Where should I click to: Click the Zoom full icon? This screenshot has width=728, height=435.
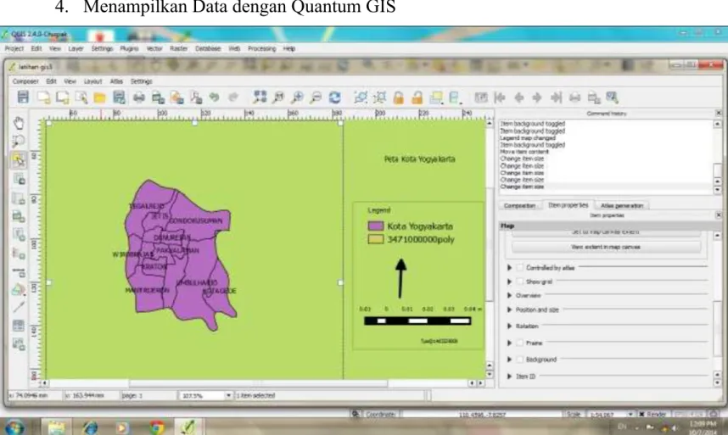coord(260,97)
